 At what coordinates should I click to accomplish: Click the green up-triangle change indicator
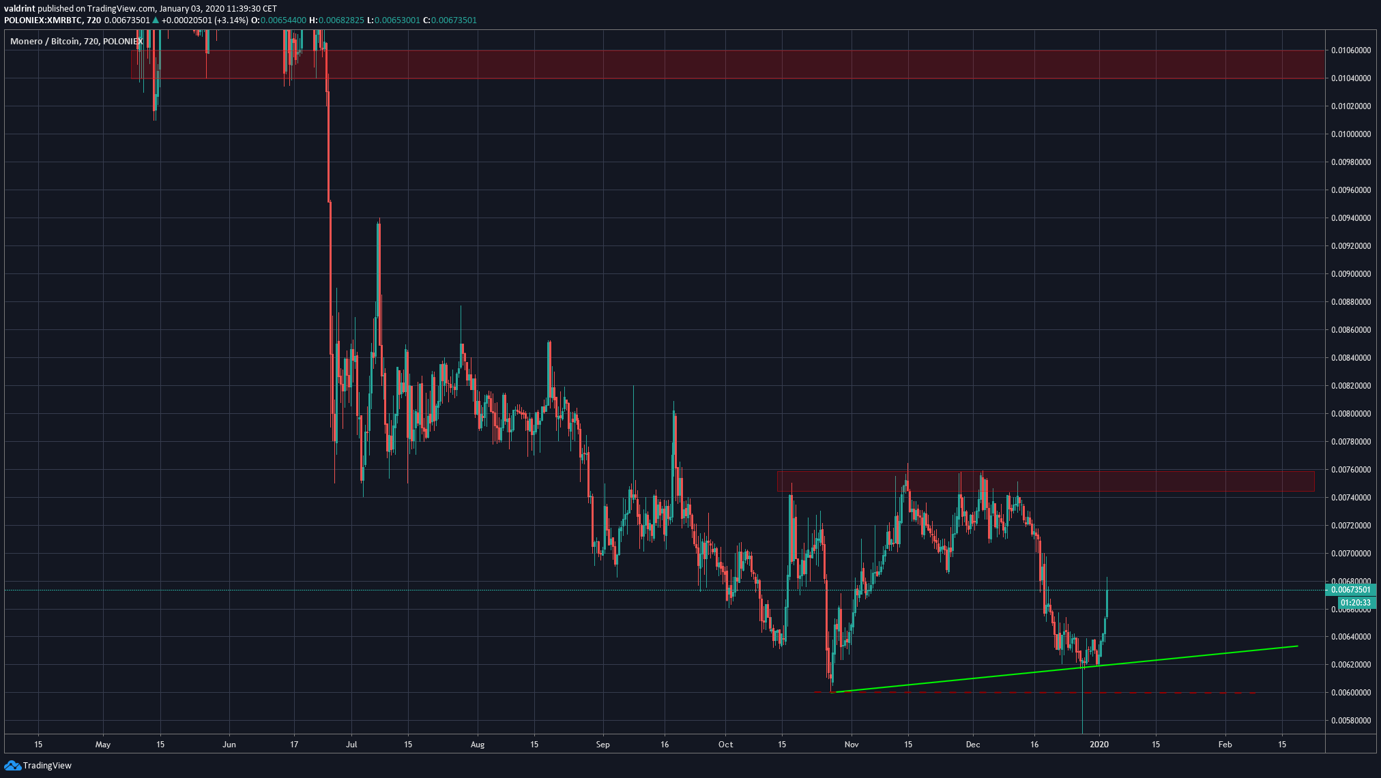156,21
